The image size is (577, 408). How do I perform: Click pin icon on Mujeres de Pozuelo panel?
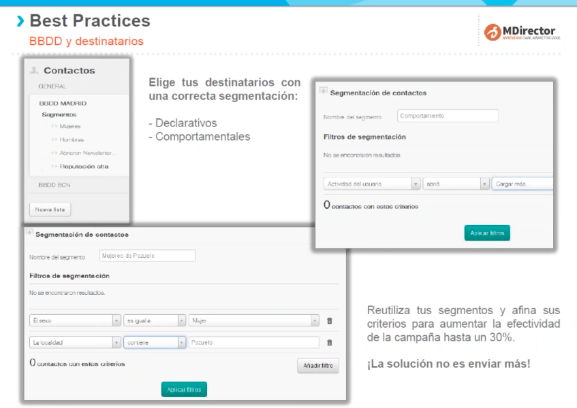[x=29, y=232]
